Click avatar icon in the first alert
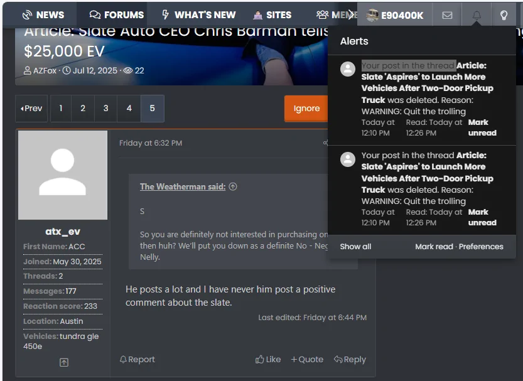The image size is (523, 381). pos(348,69)
